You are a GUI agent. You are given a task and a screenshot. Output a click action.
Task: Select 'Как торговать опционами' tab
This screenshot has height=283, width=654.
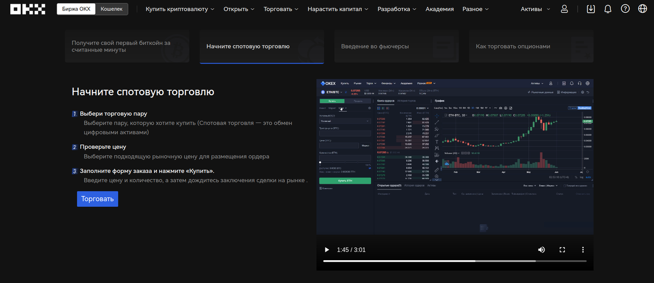click(531, 46)
